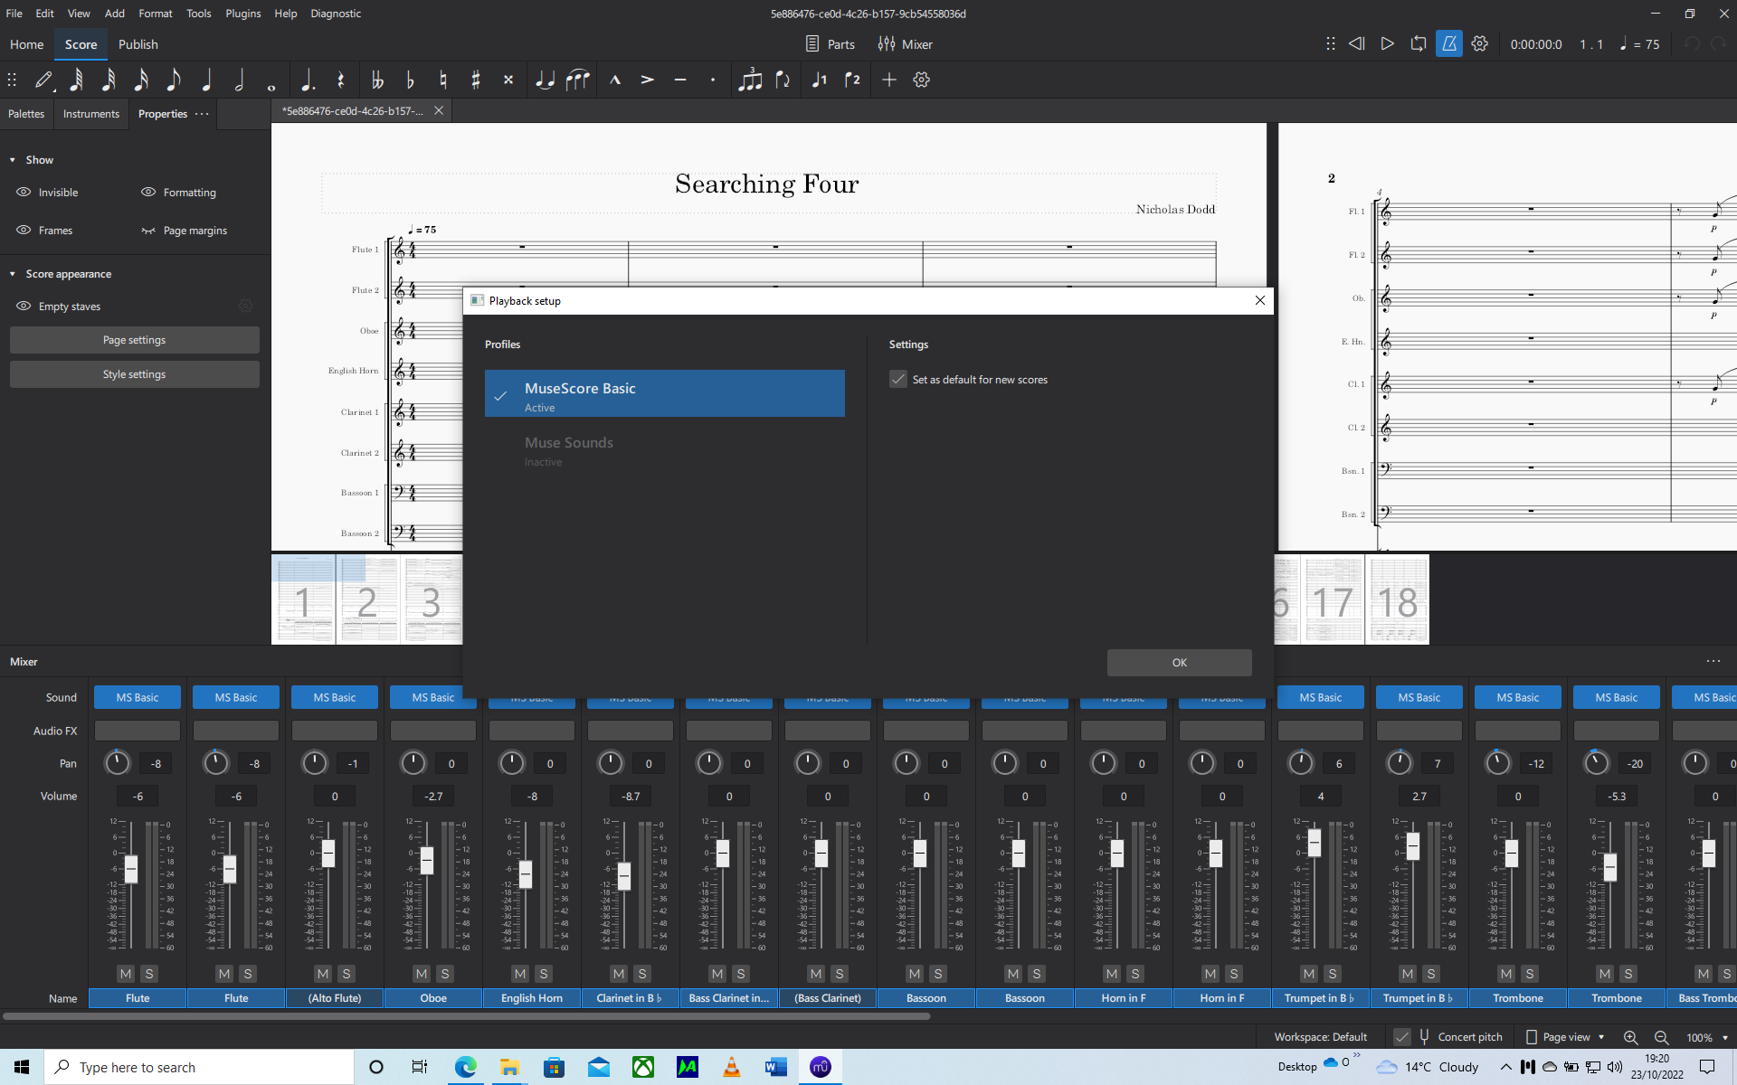This screenshot has width=1737, height=1085.
Task: Click OK in Playback setup dialog
Action: click(1179, 663)
